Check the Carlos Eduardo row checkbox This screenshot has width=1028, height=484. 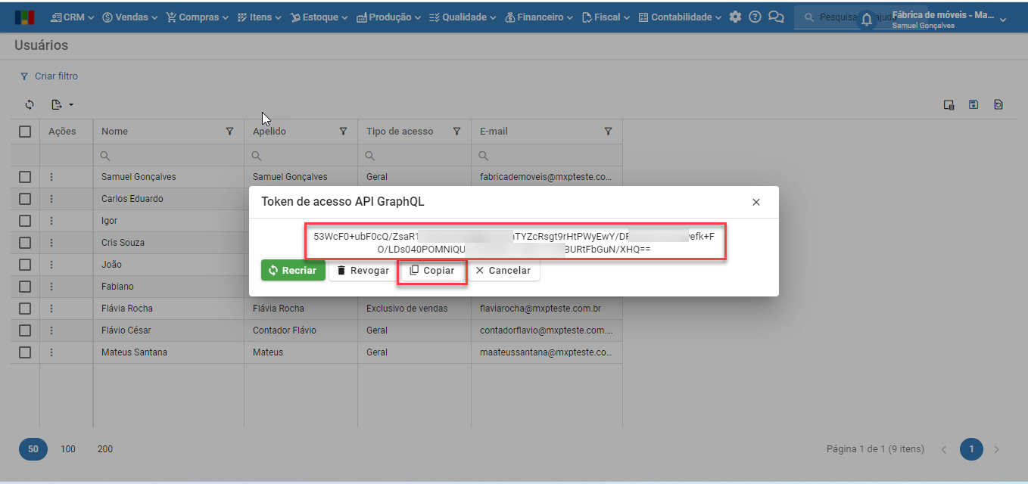pyautogui.click(x=25, y=199)
